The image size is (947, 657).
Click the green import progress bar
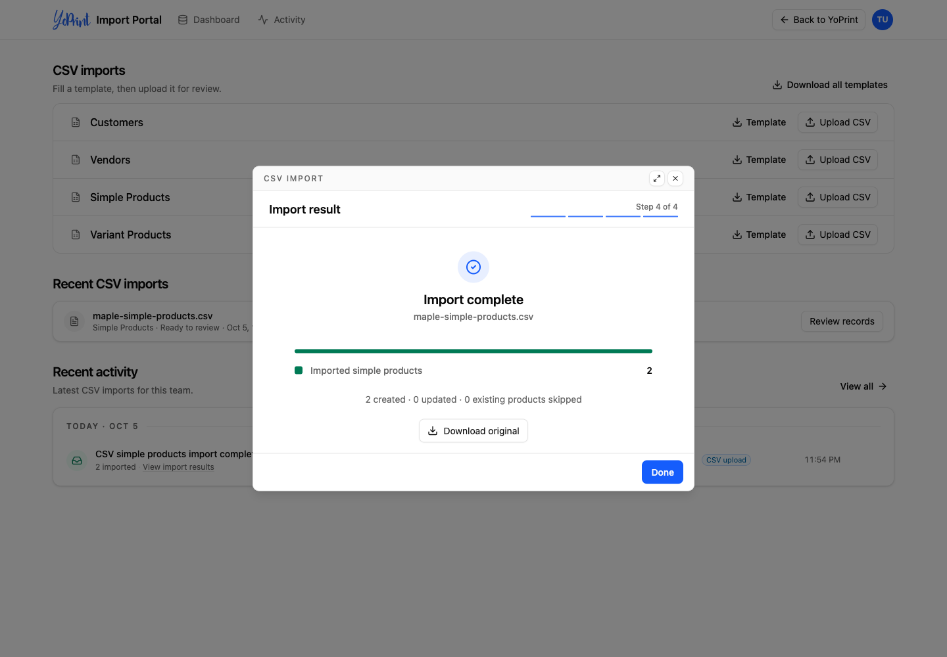pos(473,351)
